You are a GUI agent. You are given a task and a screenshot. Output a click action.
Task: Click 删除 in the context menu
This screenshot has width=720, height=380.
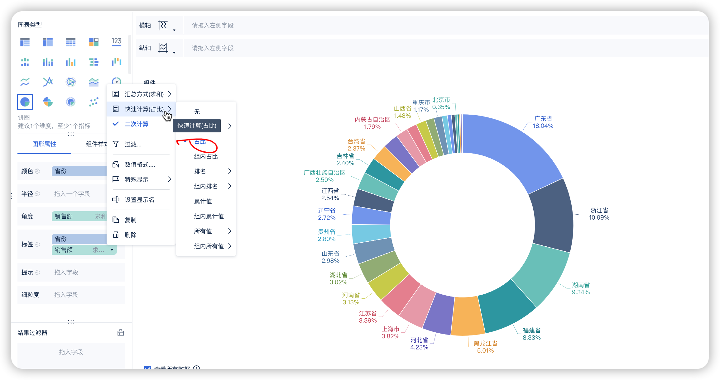pyautogui.click(x=141, y=235)
